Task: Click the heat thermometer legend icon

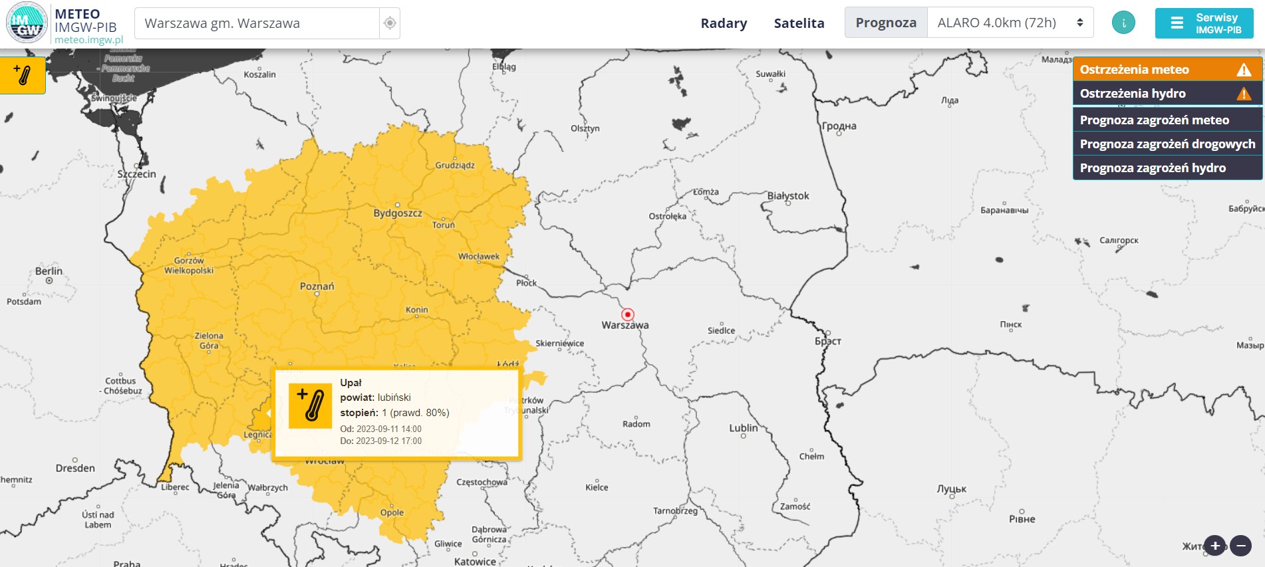Action: pyautogui.click(x=23, y=75)
